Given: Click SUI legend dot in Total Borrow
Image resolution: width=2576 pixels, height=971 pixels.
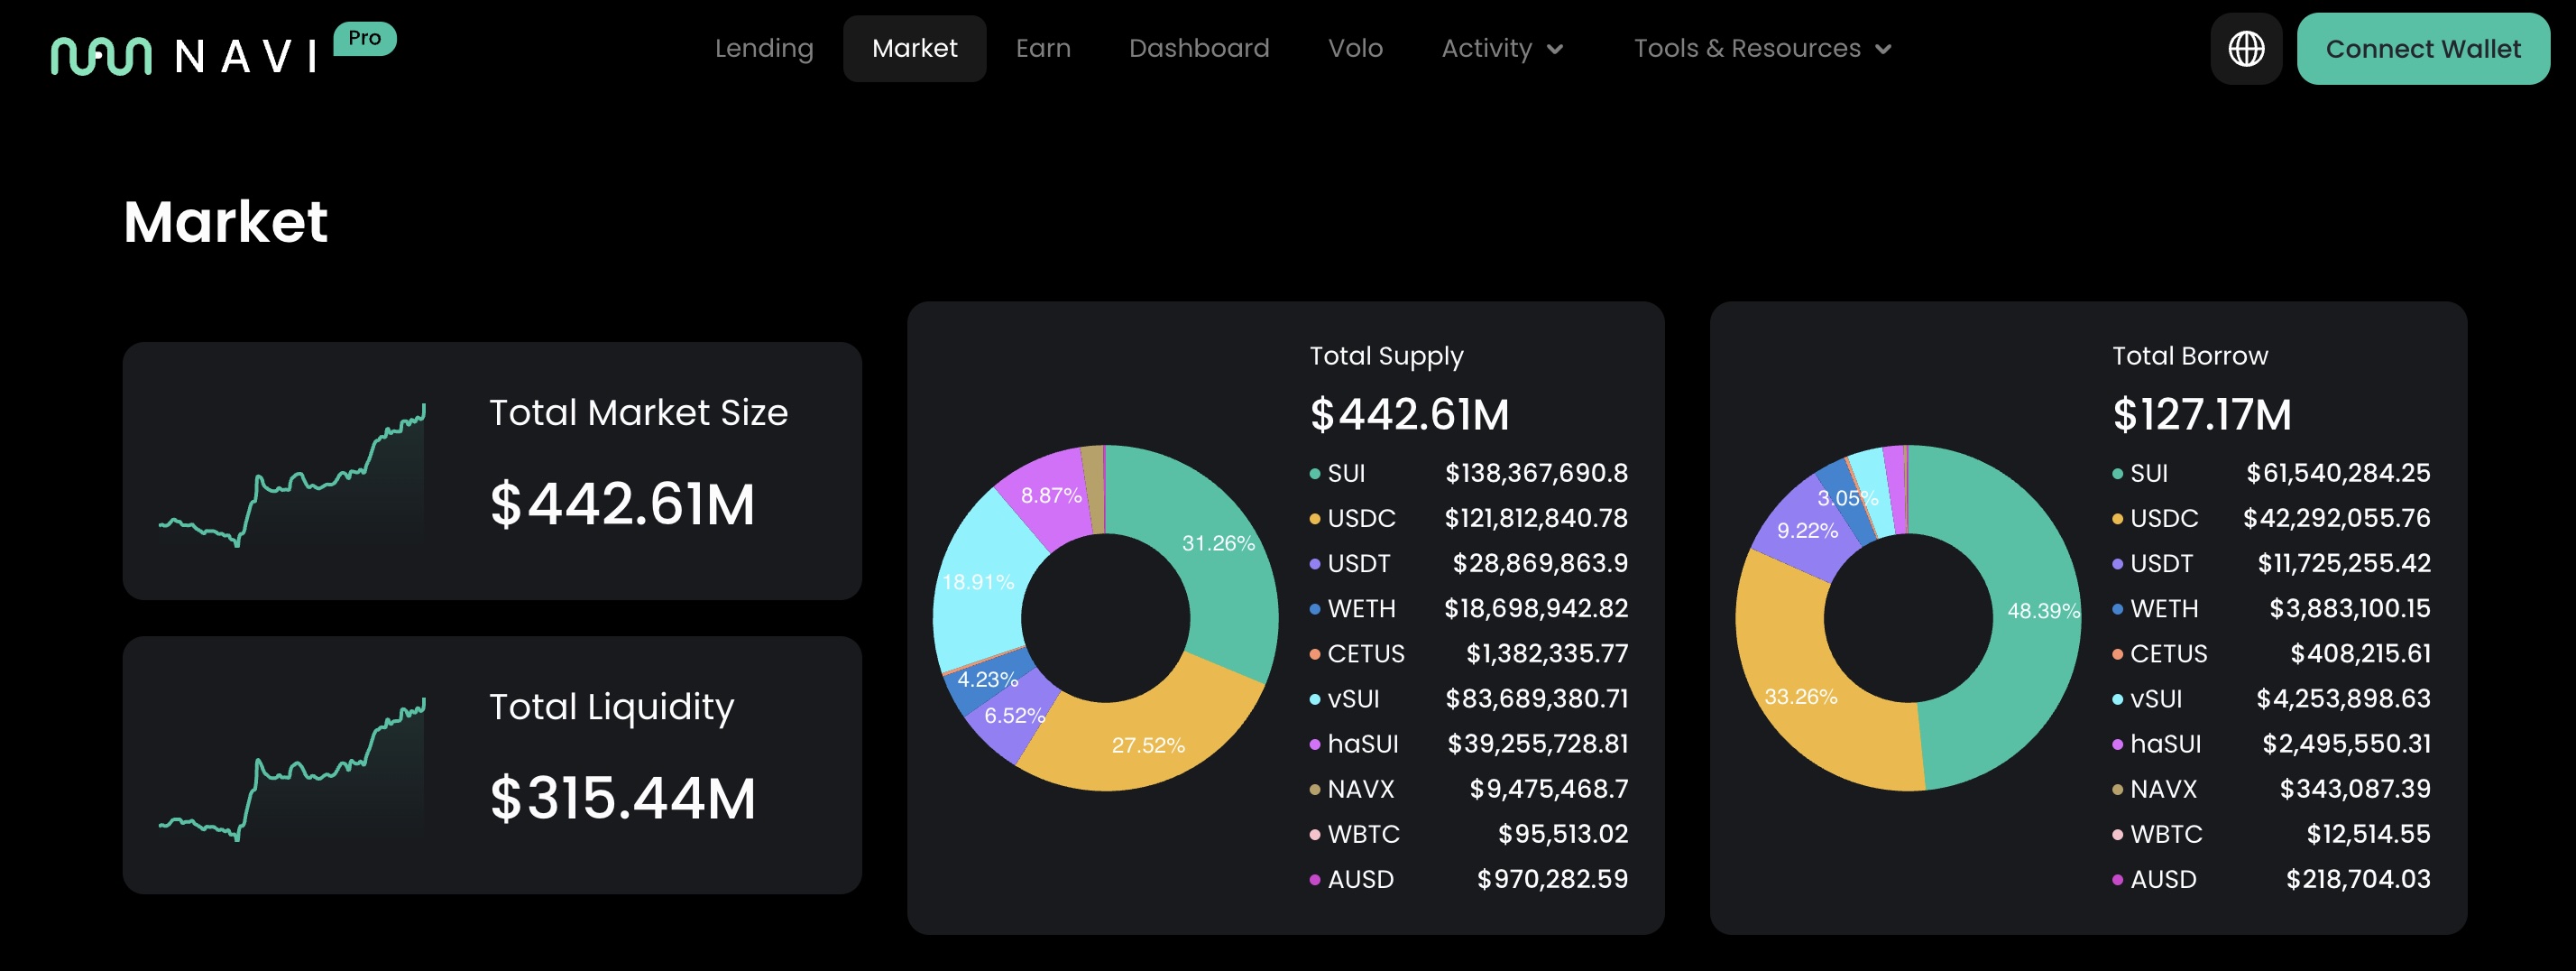Looking at the screenshot, I should click(x=2117, y=474).
